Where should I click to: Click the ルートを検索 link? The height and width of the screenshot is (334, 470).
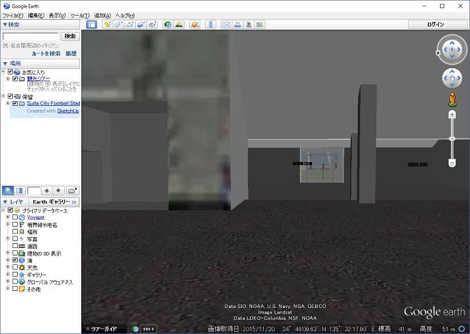pos(46,53)
